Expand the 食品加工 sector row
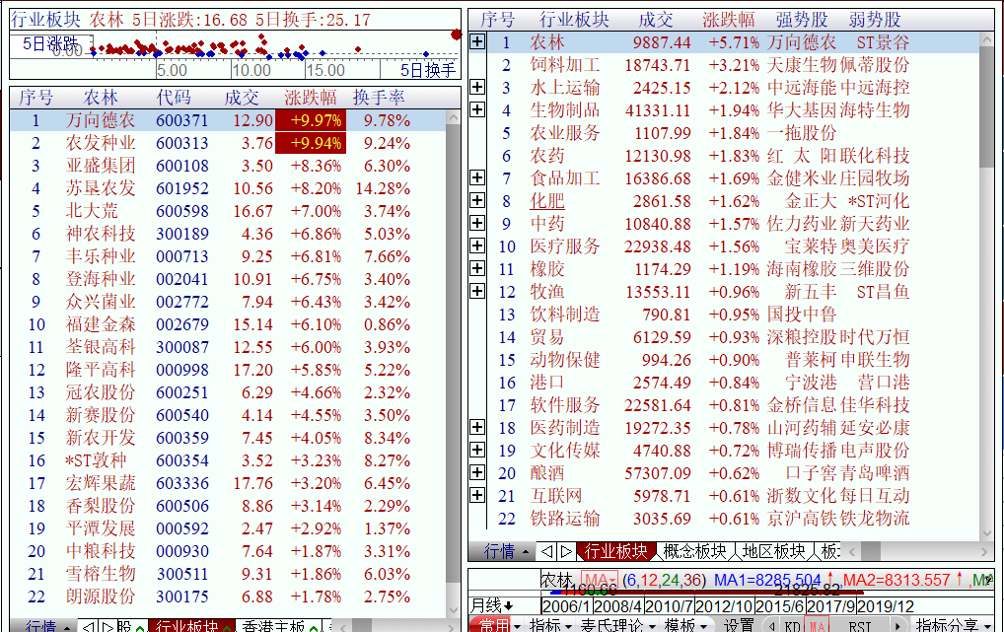Image resolution: width=1004 pixels, height=632 pixels. (x=477, y=177)
